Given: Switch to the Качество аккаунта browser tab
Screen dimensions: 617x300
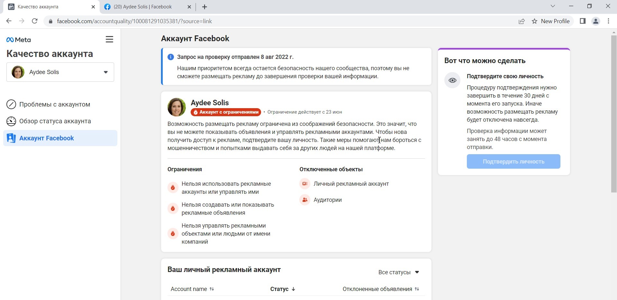Looking at the screenshot, I should 51,7.
